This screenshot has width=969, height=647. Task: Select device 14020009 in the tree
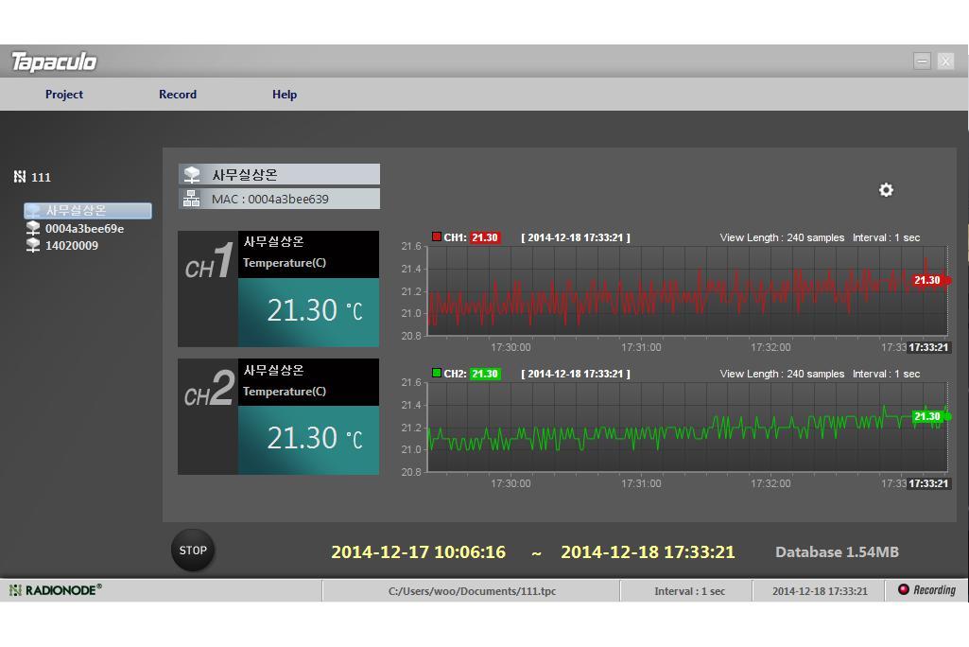(72, 246)
